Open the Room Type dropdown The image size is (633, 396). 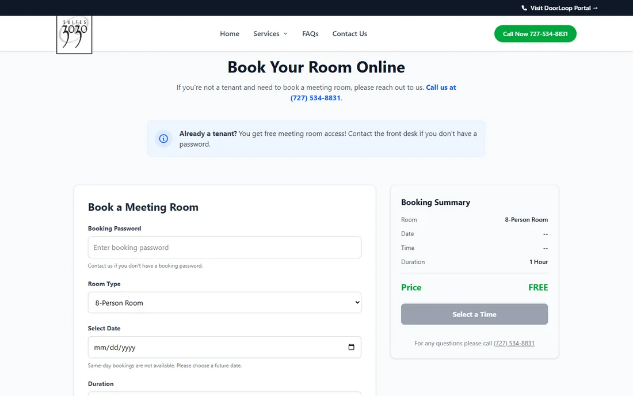pos(224,303)
